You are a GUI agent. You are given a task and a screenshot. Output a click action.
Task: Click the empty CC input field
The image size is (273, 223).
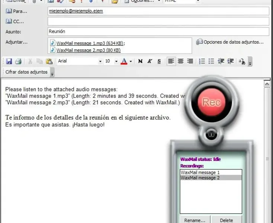coord(158,21)
